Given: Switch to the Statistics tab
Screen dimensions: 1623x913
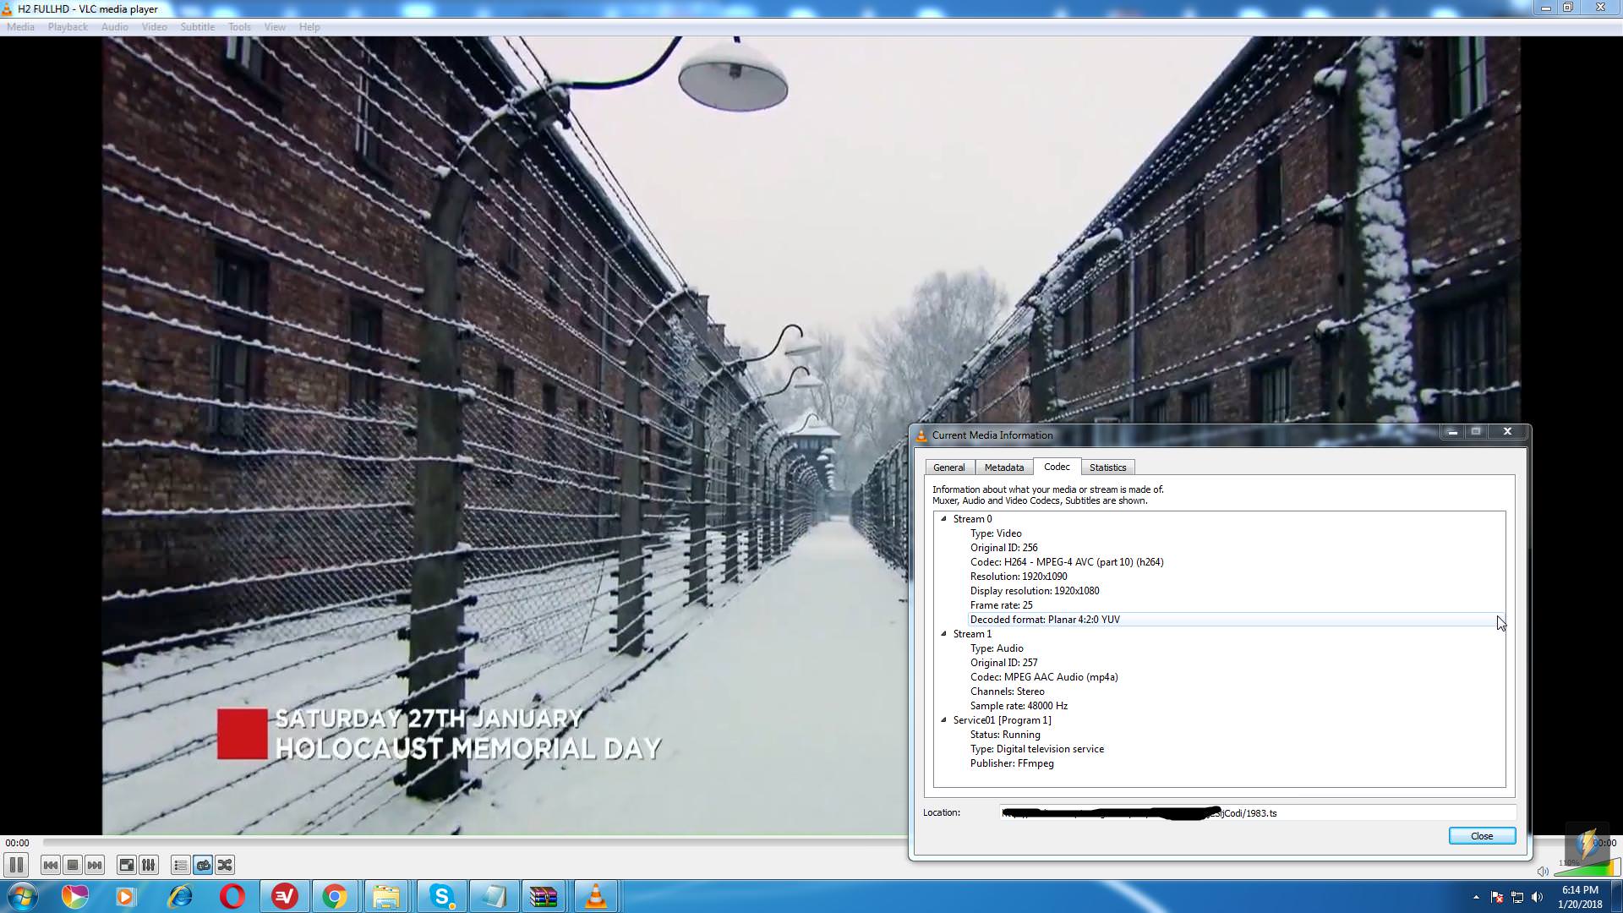Looking at the screenshot, I should (x=1107, y=467).
